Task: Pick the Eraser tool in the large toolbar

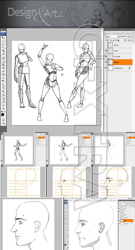Action: [x=3, y=71]
